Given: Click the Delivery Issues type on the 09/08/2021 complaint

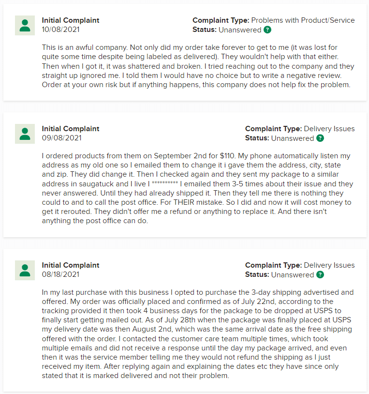Looking at the screenshot, I should tap(329, 129).
